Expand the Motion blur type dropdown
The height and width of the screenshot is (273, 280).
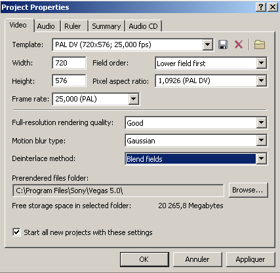pos(262,141)
